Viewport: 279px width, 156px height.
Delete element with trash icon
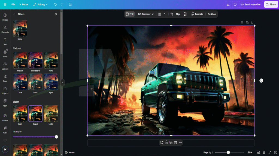point(175,142)
